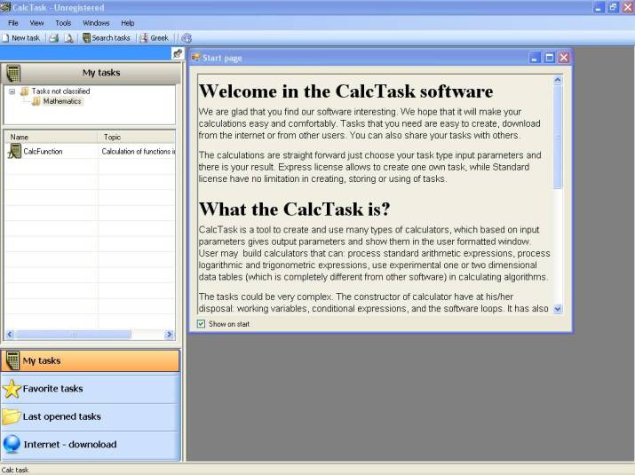This screenshot has width=635, height=475.
Task: Select the My tasks navigation button
Action: click(91, 360)
